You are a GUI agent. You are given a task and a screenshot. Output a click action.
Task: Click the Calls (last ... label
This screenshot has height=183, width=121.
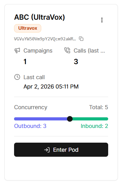(89, 51)
